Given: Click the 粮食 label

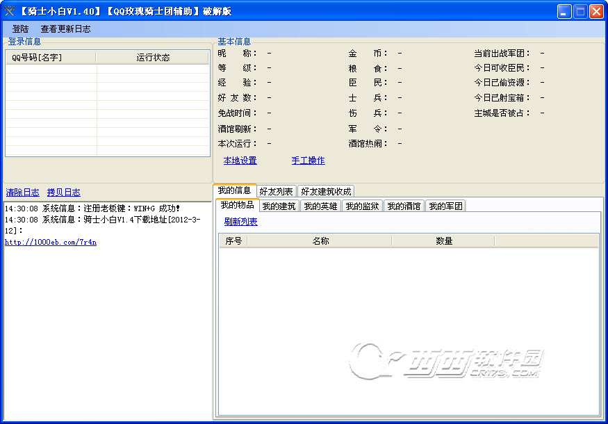Looking at the screenshot, I should click(368, 69).
